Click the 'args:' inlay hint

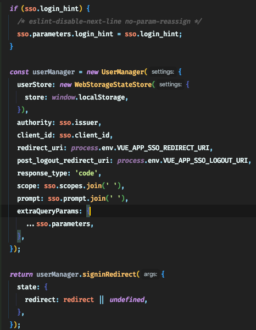point(151,274)
